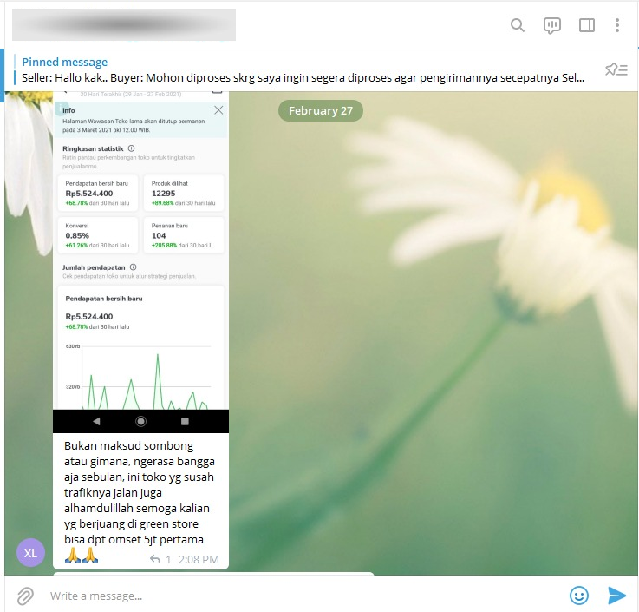Click the Android home circle in screenshot

tap(140, 421)
